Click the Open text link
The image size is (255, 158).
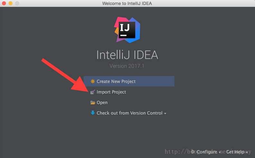102,103
